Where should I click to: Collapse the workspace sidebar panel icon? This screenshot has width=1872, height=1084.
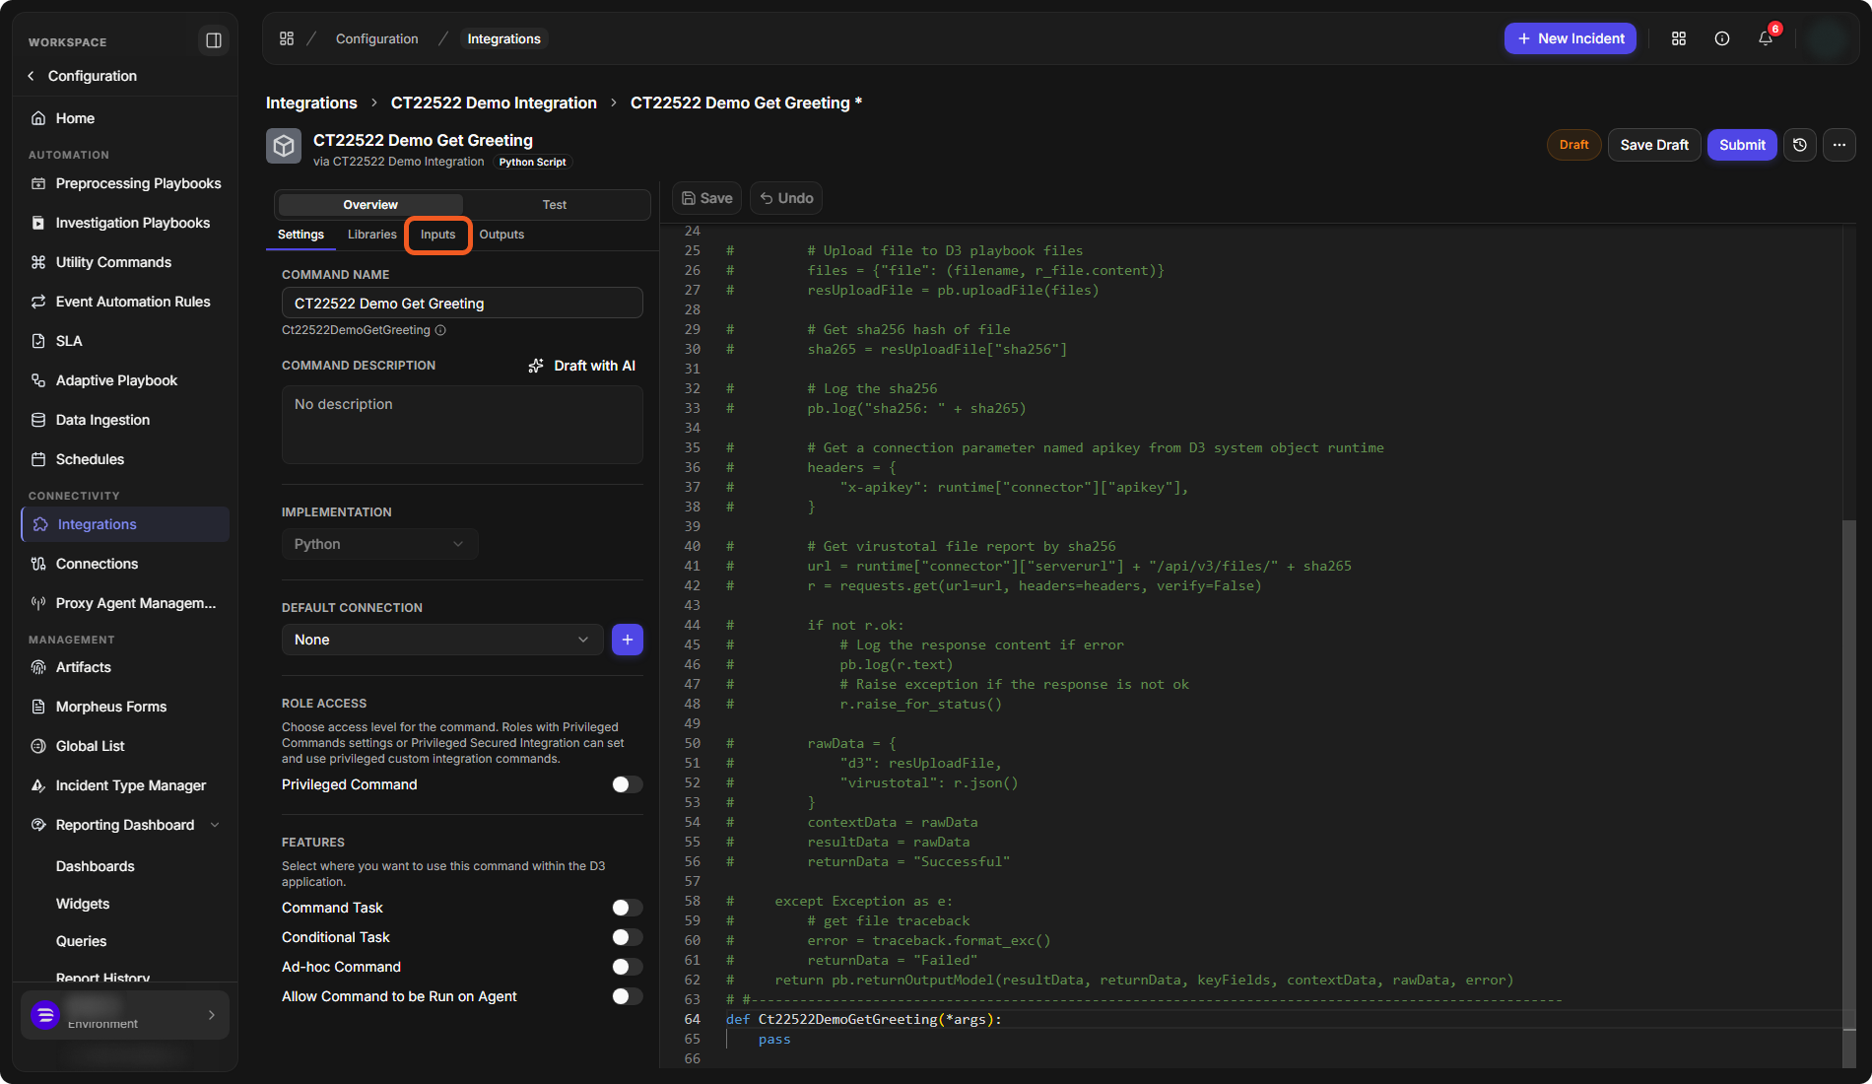213,40
